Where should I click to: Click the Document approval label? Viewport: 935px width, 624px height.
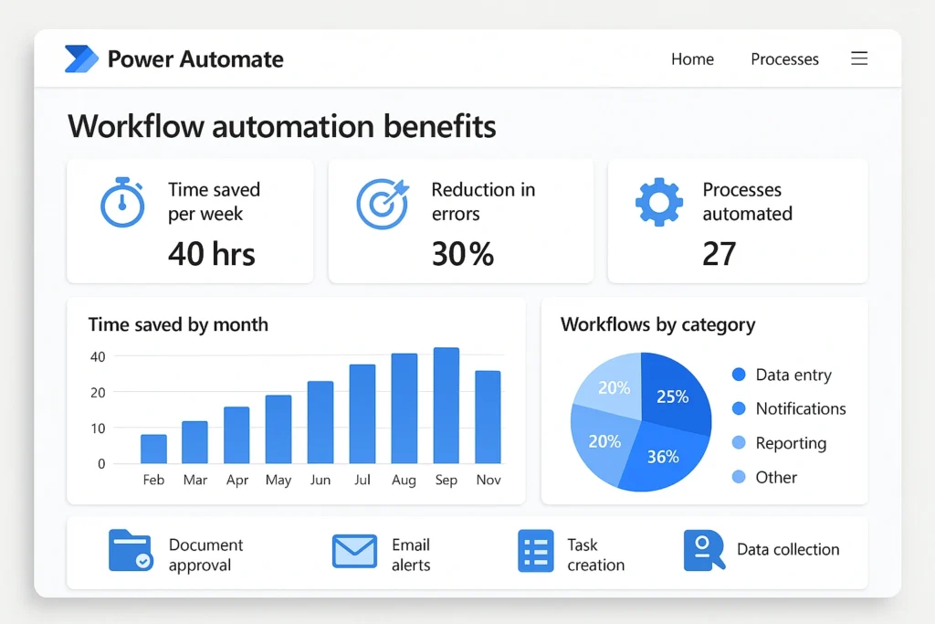(x=205, y=555)
